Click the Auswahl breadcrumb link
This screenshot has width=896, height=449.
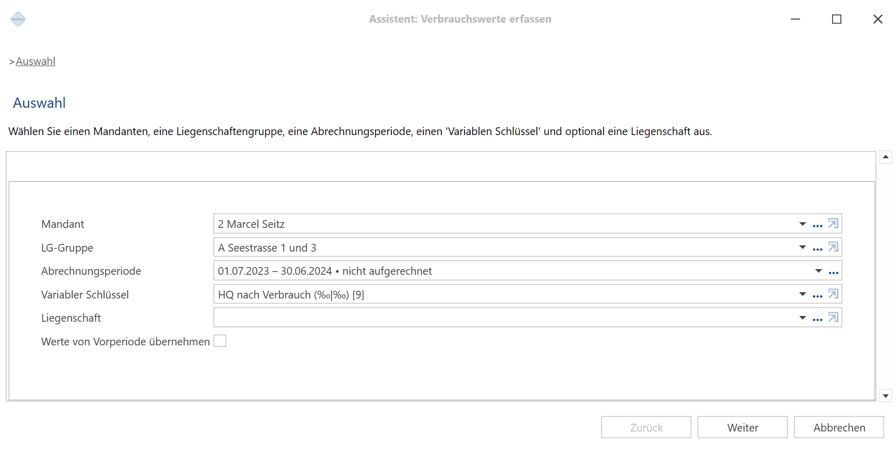[36, 61]
